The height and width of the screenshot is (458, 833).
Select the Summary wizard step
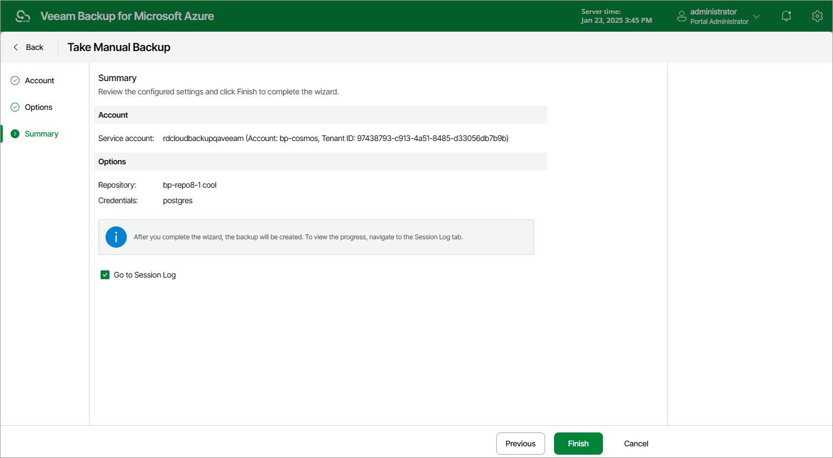tap(42, 134)
